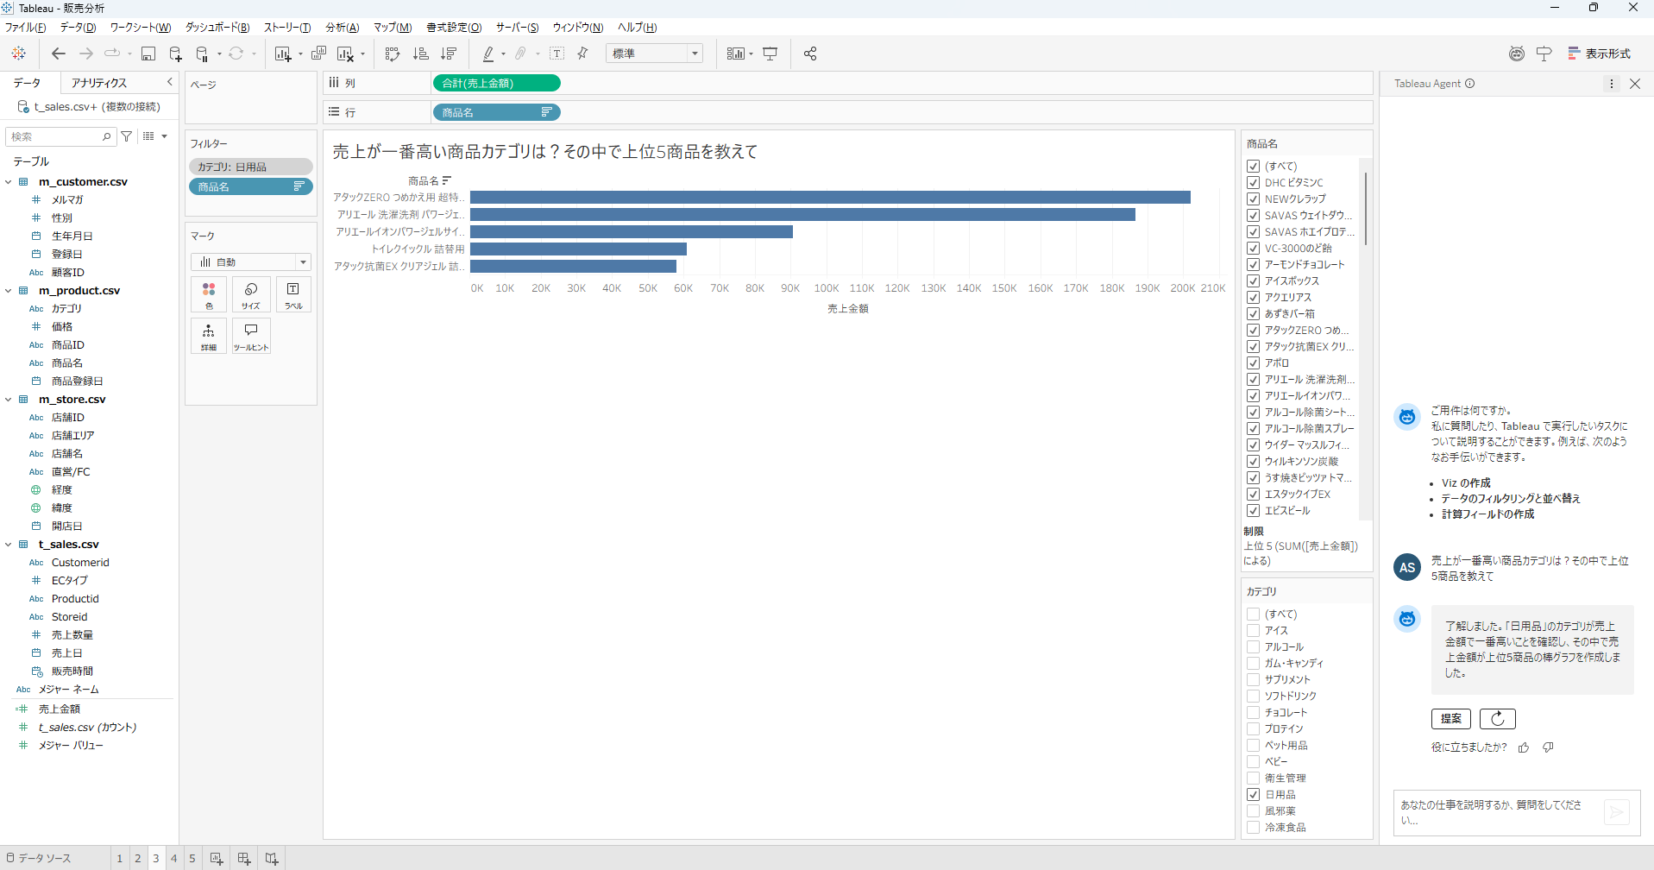Collapse the data pane with the chevron

tap(169, 82)
